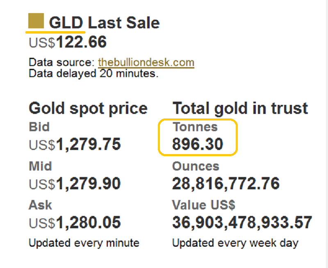Select the Ask label
The image size is (328, 268).
pyautogui.click(x=40, y=205)
